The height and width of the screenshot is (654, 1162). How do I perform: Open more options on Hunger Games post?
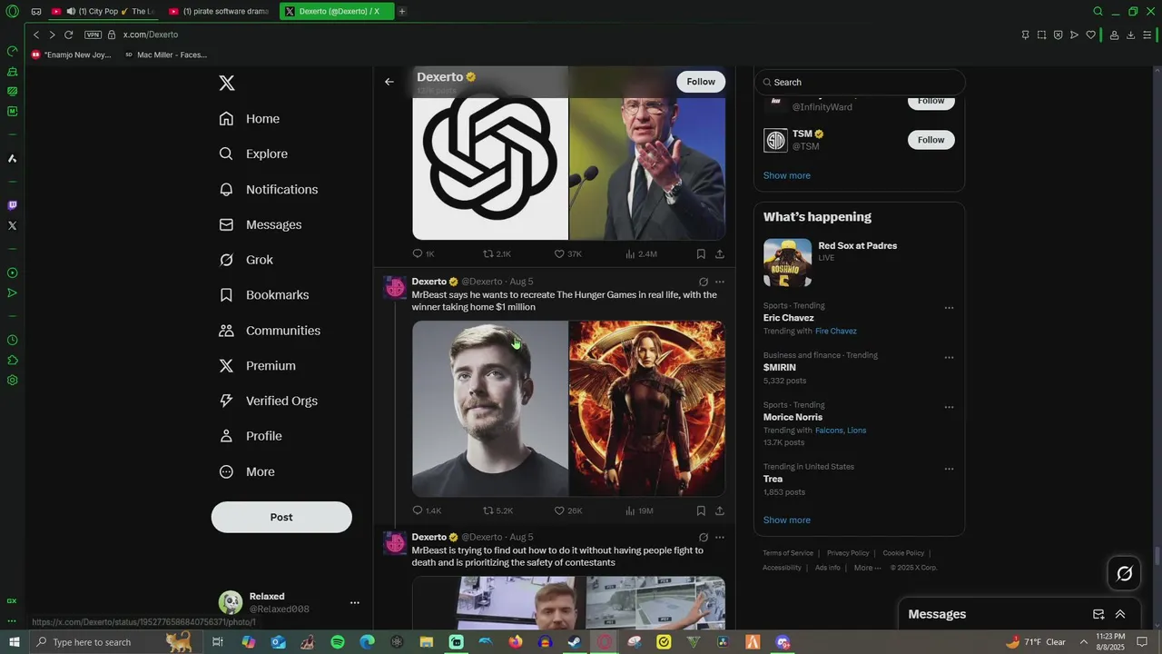click(720, 282)
